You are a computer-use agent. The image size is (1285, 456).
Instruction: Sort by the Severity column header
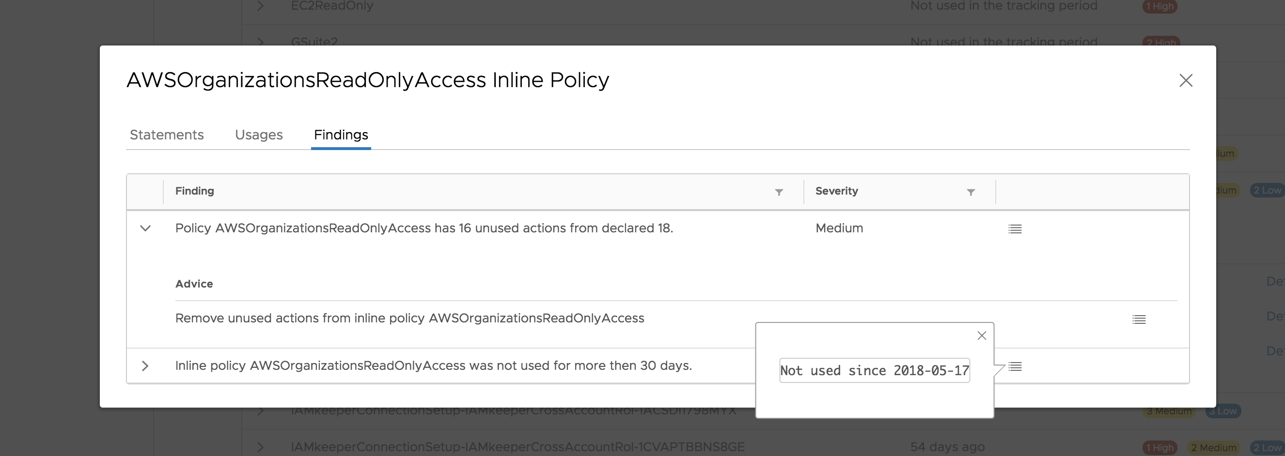click(x=836, y=191)
